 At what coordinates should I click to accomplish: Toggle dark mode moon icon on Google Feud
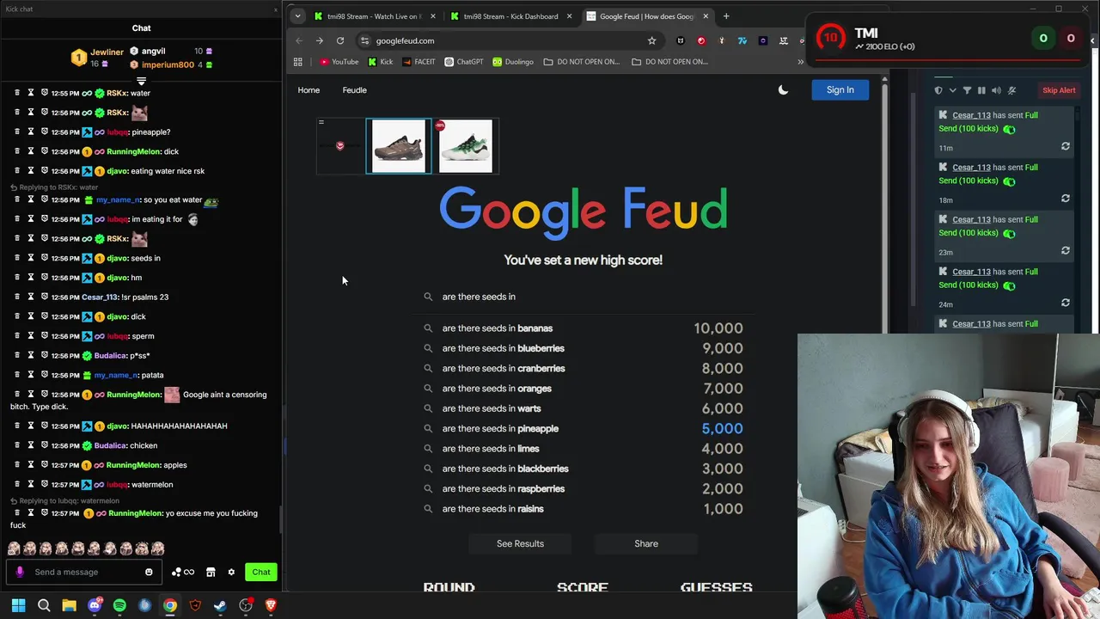click(783, 89)
